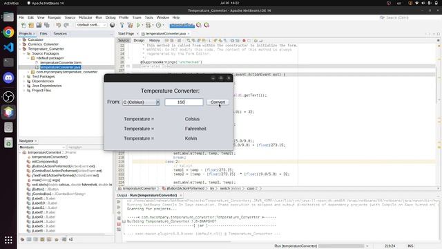The height and width of the screenshot is (249, 442).
Task: Collapse the Source Packages node
Action: [x=24, y=53]
